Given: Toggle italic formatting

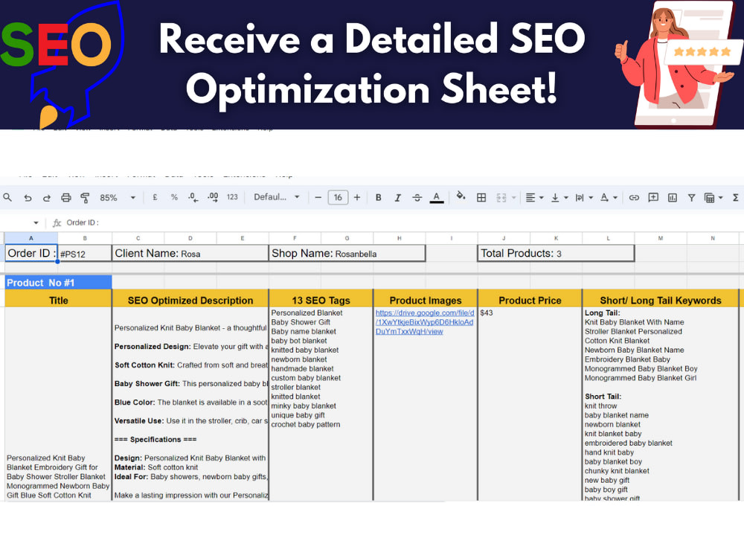Looking at the screenshot, I should [x=397, y=197].
